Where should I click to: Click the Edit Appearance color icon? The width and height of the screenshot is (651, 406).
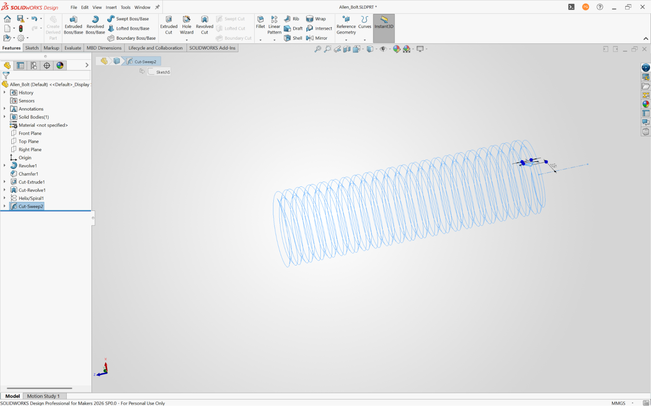(397, 49)
